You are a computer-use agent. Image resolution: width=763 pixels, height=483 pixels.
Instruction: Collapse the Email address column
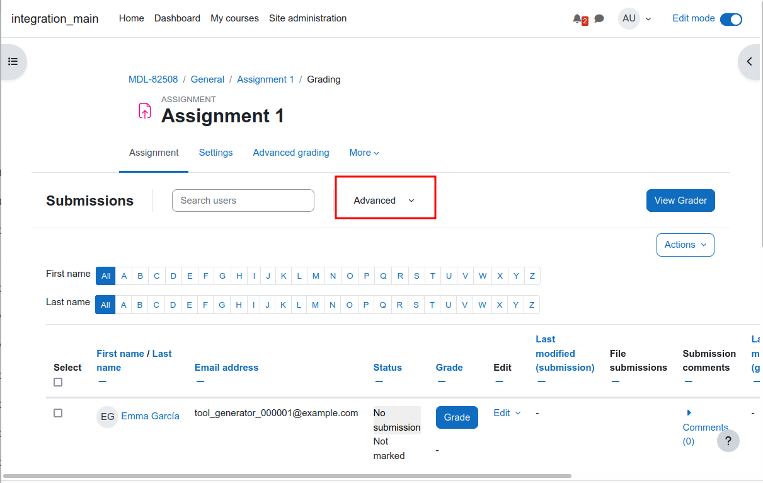point(200,381)
